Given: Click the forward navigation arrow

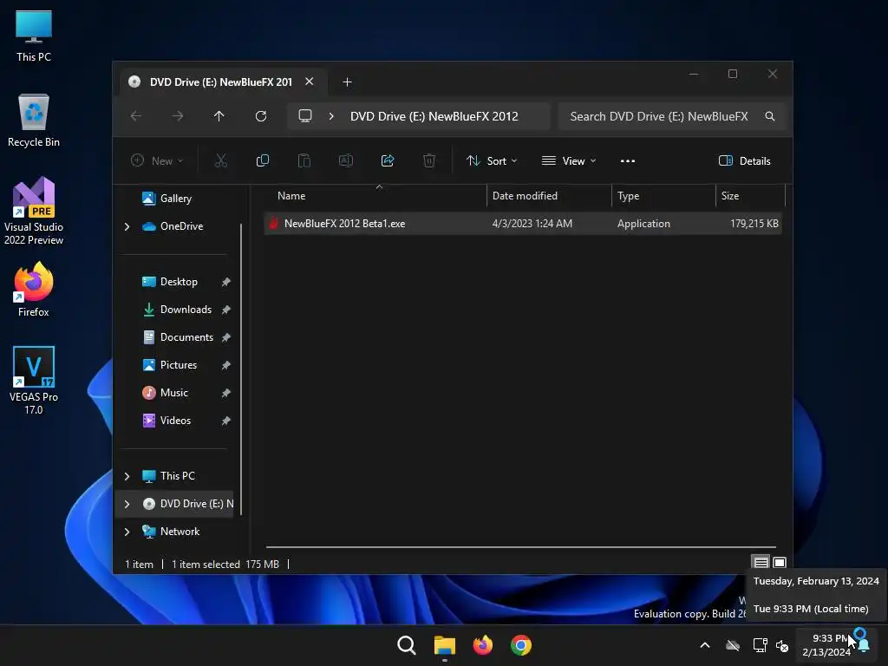Looking at the screenshot, I should tap(178, 116).
